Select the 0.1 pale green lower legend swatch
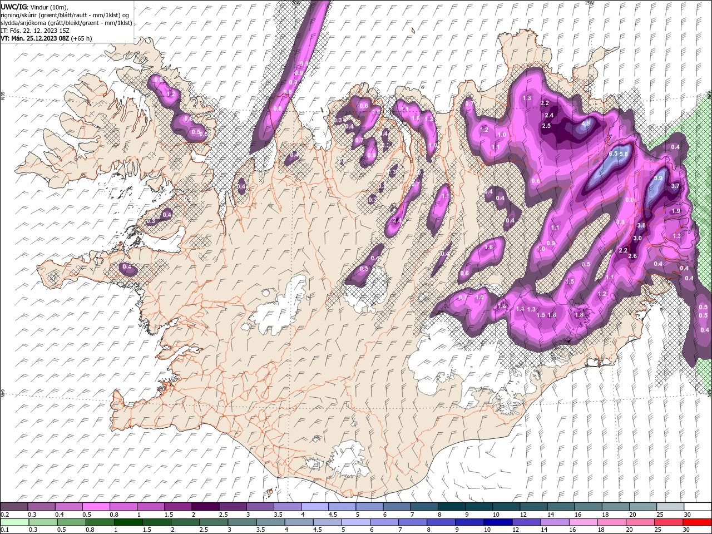The image size is (712, 534). [14, 522]
